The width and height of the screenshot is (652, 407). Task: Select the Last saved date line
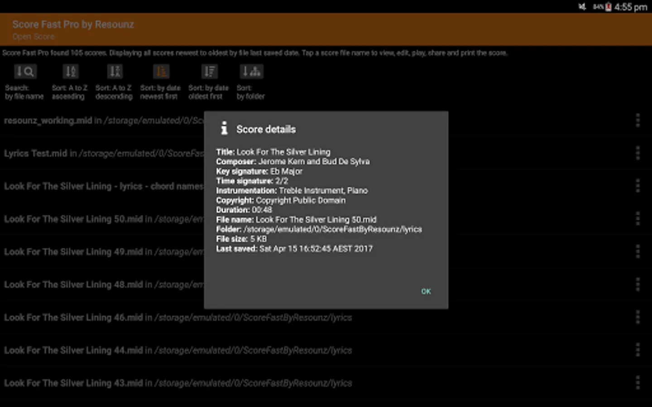[294, 249]
